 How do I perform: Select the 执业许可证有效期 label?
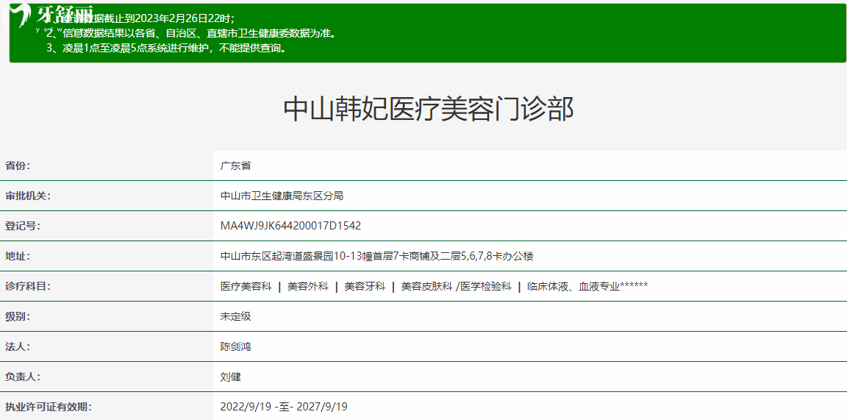click(48, 407)
